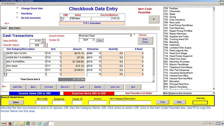Open Windows Explorer folder on taskbar
This screenshot has width=224, height=126.
pos(16,123)
